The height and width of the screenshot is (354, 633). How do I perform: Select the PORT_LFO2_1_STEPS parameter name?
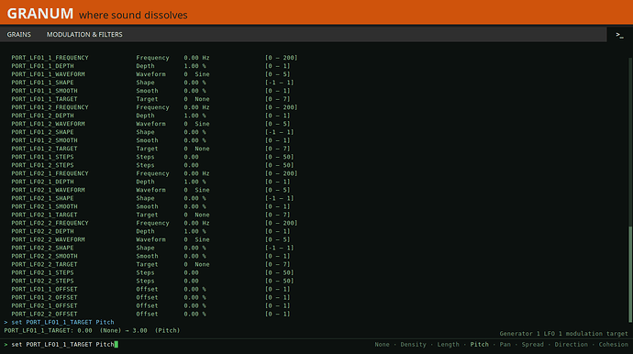tap(42, 273)
